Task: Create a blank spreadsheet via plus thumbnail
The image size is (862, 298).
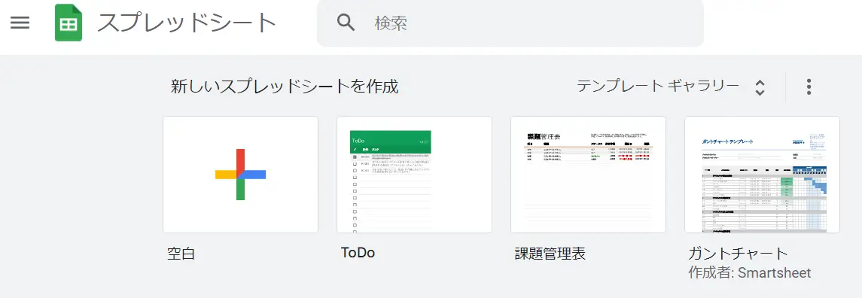Action: point(241,175)
